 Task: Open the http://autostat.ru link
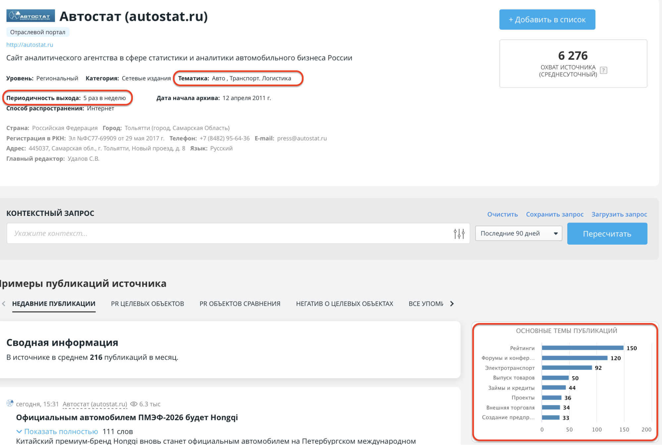click(30, 45)
